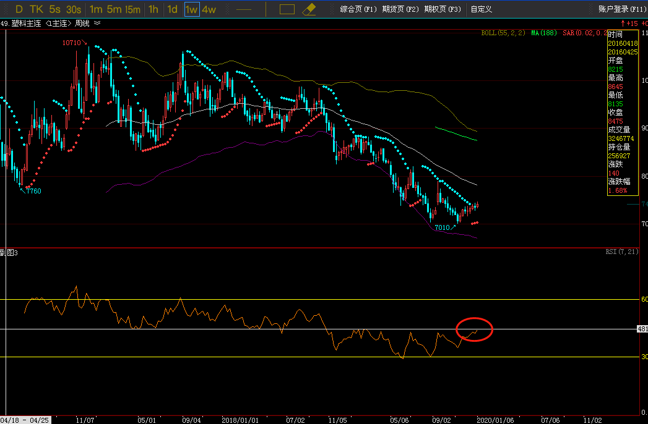Select the 1w weekly period
This screenshot has width=648, height=424.
tap(192, 9)
